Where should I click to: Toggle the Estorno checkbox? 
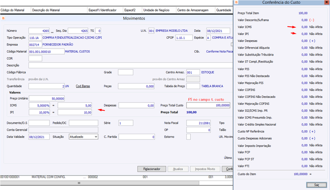tap(189, 137)
